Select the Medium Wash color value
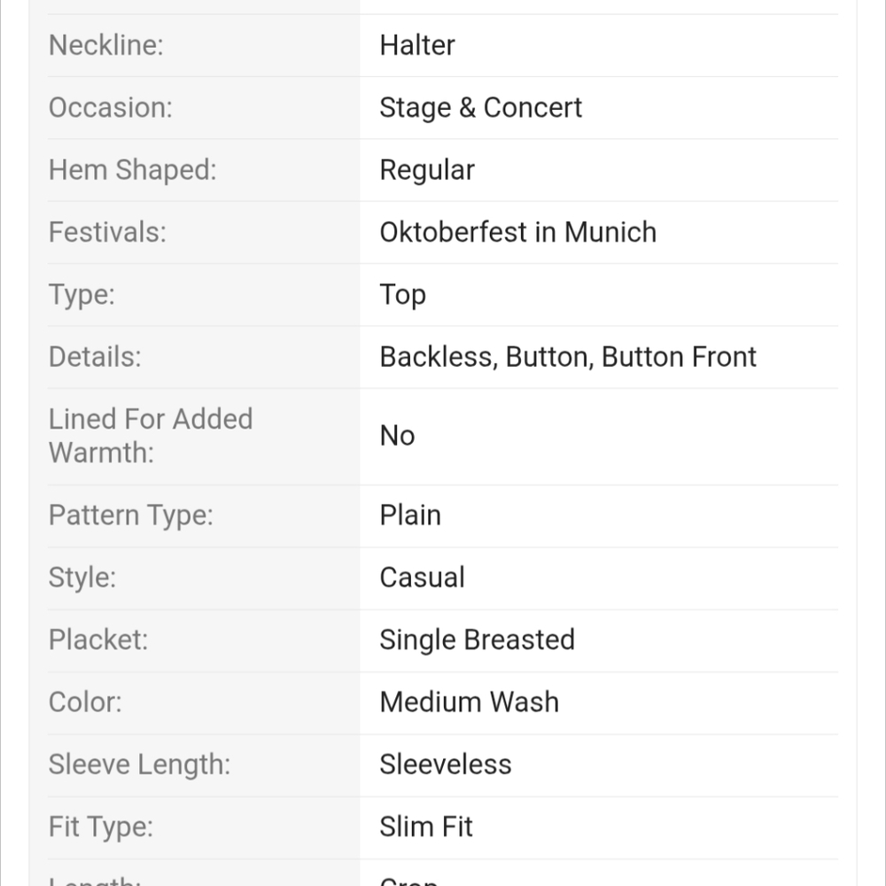This screenshot has width=886, height=886. coord(469,703)
